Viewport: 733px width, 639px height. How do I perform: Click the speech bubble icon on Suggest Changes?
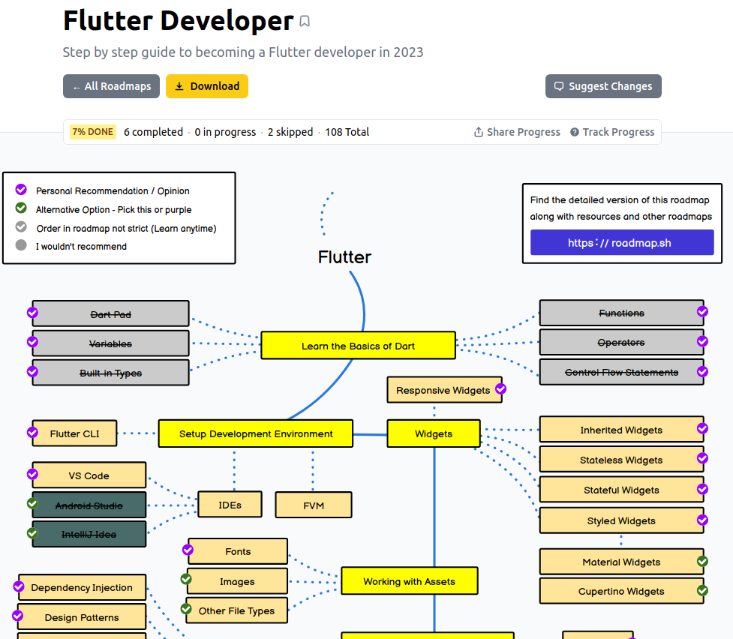pos(558,86)
